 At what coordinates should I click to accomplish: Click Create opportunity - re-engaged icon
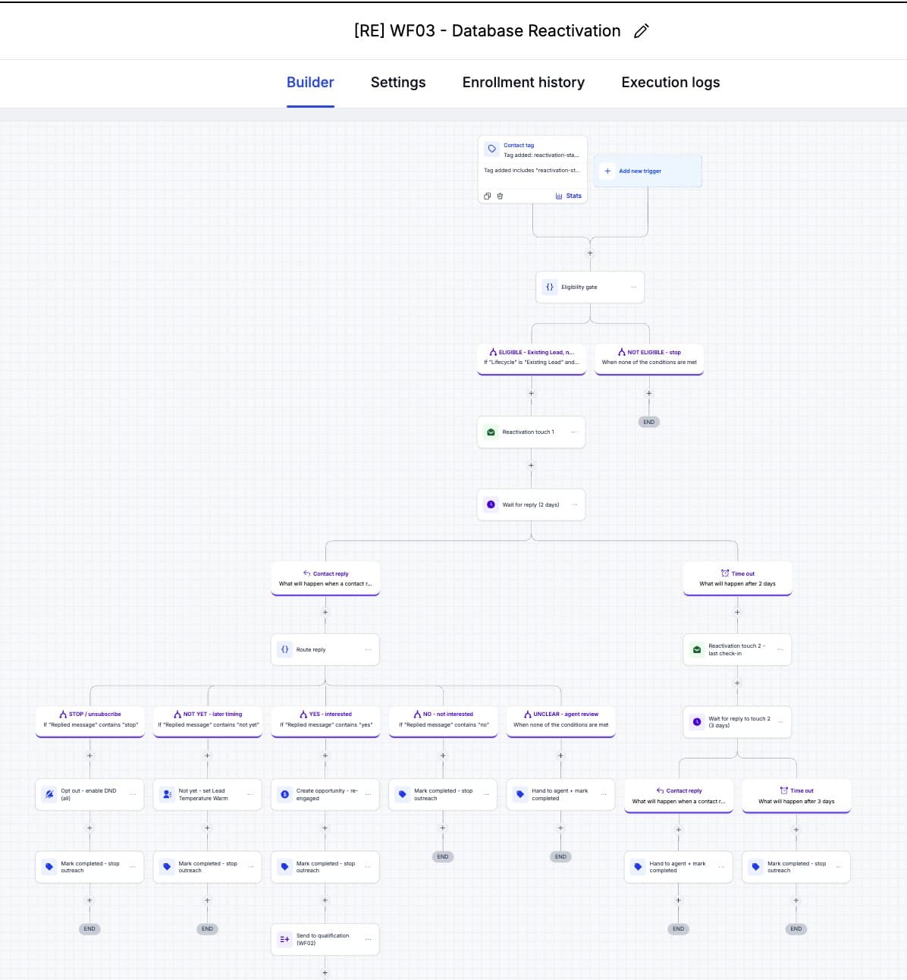click(x=284, y=794)
